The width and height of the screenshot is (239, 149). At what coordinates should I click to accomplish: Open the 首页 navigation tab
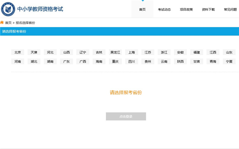[x=142, y=10]
